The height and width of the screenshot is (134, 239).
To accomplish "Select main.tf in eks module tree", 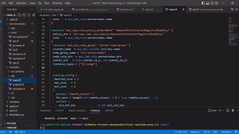I will 20,80.
